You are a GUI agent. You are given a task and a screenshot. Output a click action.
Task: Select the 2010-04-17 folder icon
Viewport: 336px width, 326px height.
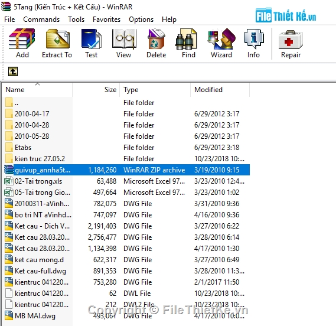pos(9,113)
